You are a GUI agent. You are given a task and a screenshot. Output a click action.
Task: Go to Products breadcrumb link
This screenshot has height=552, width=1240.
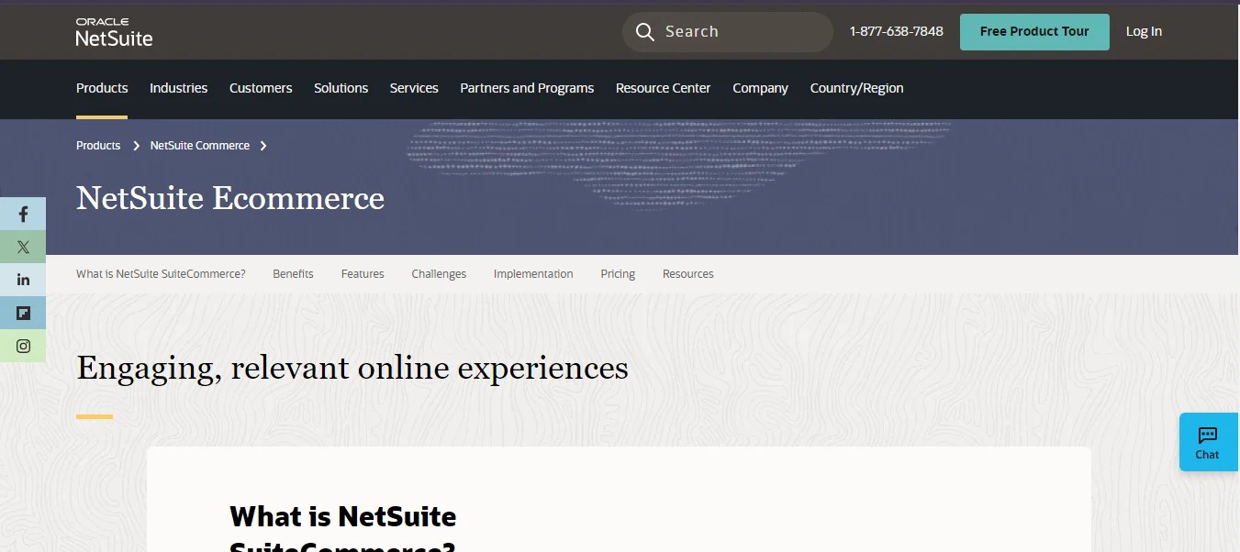tap(98, 146)
